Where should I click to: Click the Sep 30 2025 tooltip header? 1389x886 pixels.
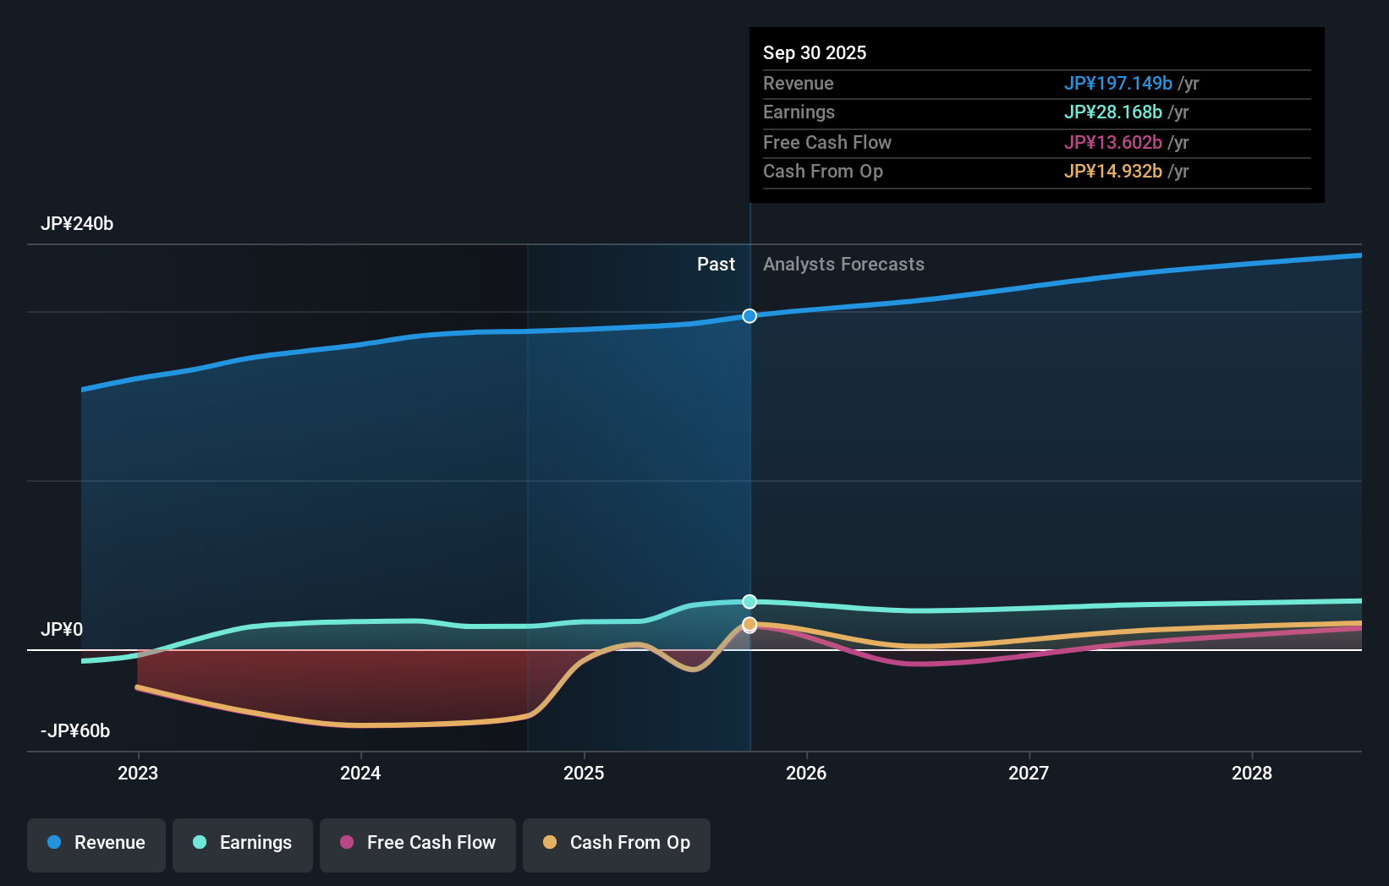(815, 52)
